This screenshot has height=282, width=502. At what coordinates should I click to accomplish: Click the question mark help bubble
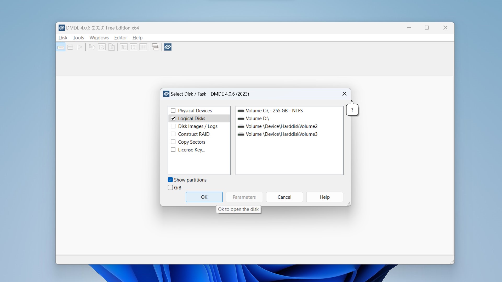coord(352,110)
